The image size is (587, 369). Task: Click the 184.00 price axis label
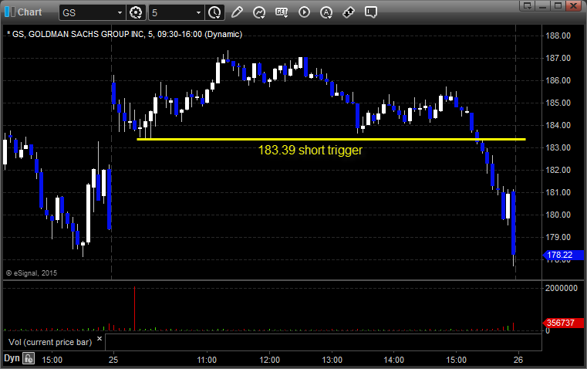pos(558,125)
